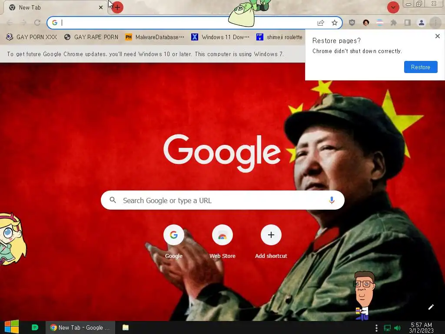The width and height of the screenshot is (445, 334).
Task: Open the round avatar extension icon
Action: tap(366, 23)
